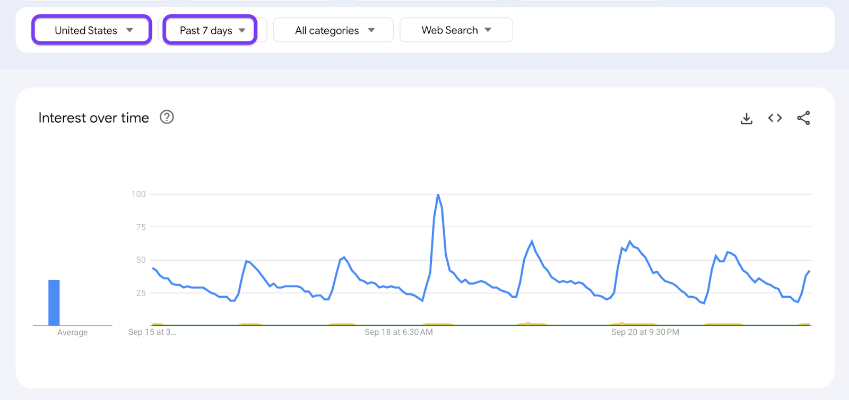Expand the All categories filter text
The width and height of the screenshot is (849, 400).
(327, 31)
